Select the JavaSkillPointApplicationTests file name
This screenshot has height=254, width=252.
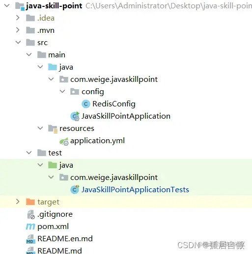tap(135, 190)
